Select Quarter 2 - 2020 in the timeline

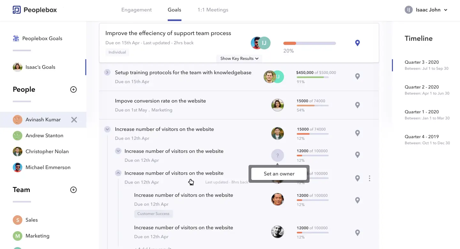point(421,87)
